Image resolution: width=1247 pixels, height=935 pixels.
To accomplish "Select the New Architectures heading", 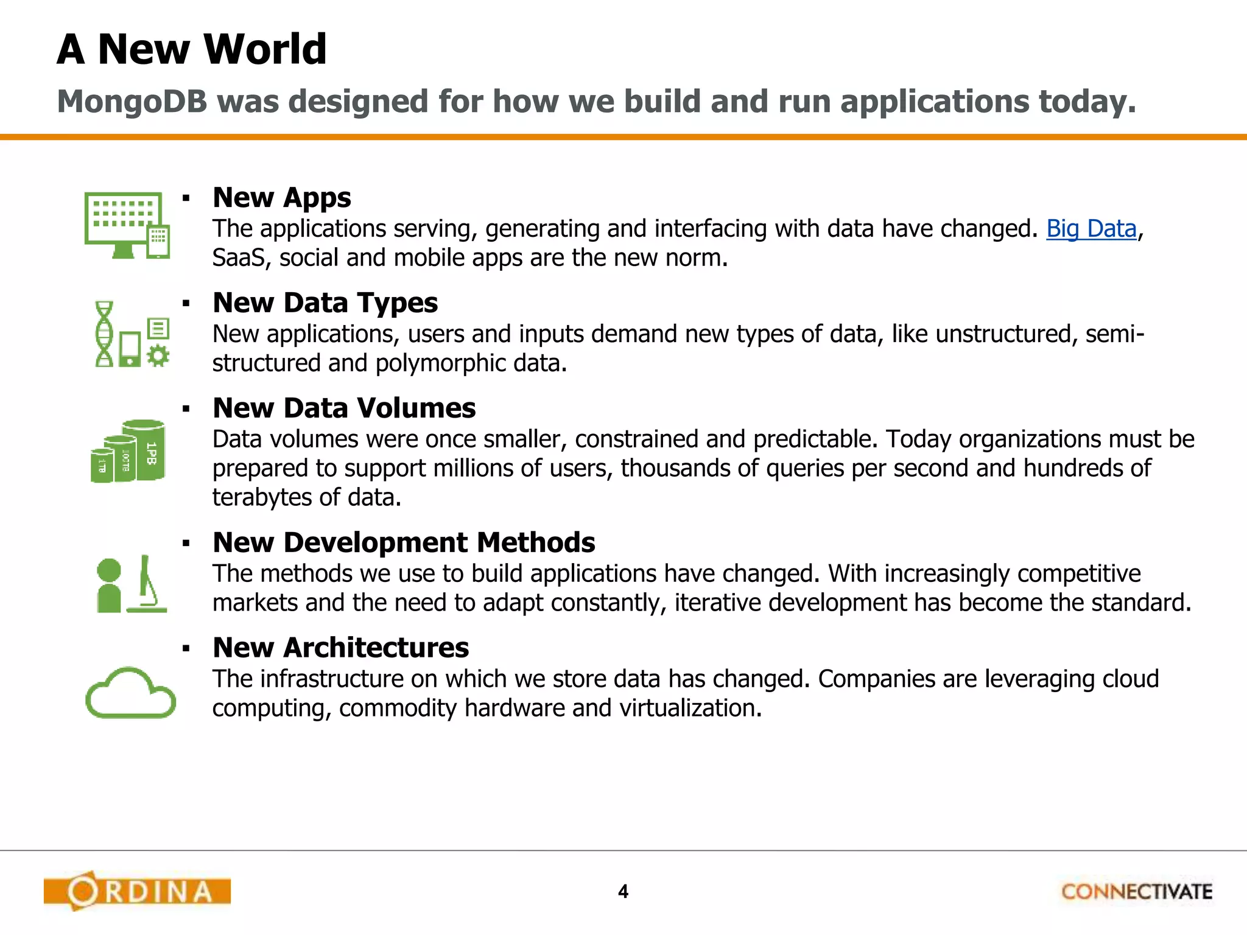I will click(x=340, y=648).
